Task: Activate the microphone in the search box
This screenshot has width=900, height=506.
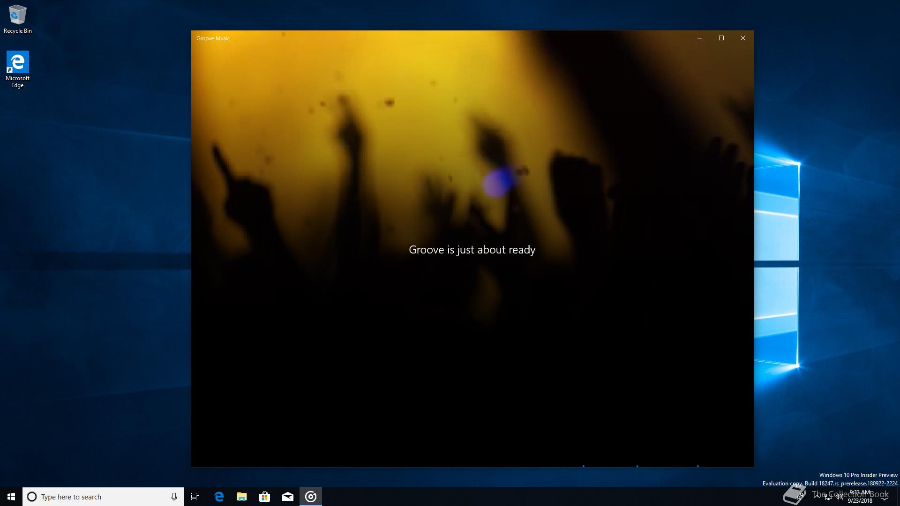Action: [x=174, y=497]
